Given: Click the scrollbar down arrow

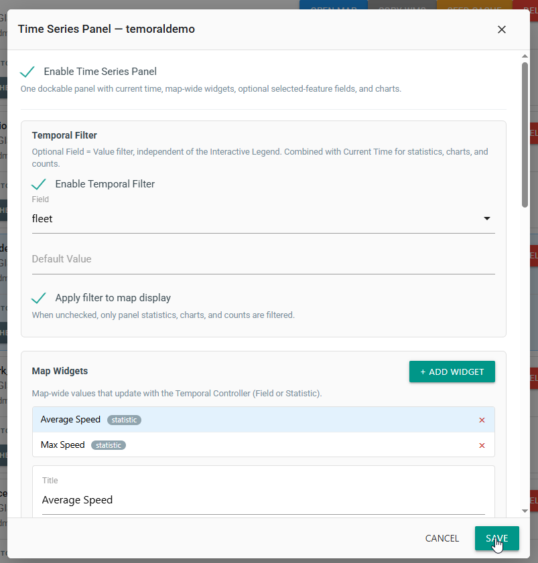Looking at the screenshot, I should tap(525, 511).
